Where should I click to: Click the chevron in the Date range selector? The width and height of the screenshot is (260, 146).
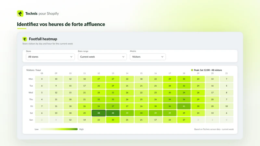click(123, 57)
